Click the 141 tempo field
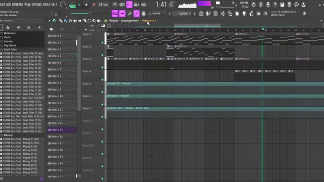The width and height of the screenshot is (324, 182). tap(103, 5)
